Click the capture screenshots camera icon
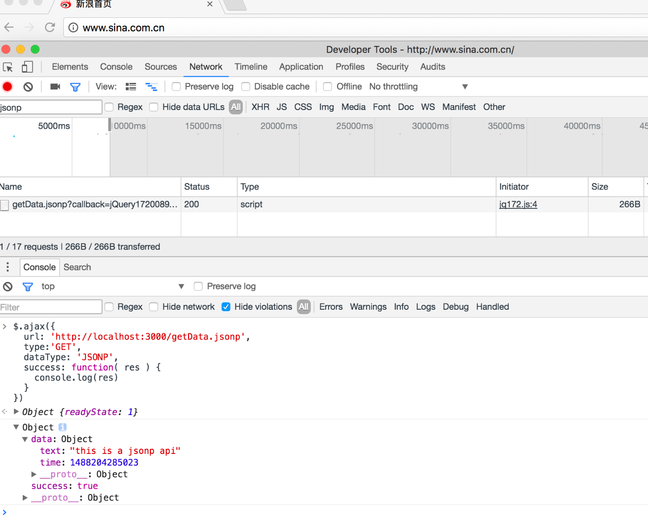648x526 pixels. coord(55,87)
